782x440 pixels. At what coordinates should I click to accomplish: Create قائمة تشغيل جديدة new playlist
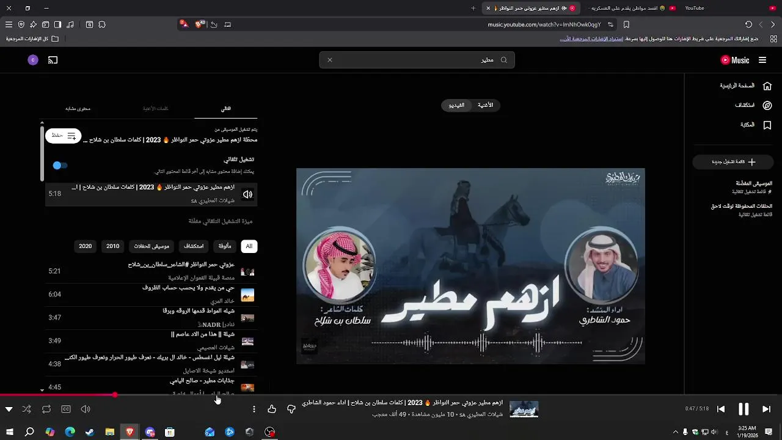[x=734, y=162]
